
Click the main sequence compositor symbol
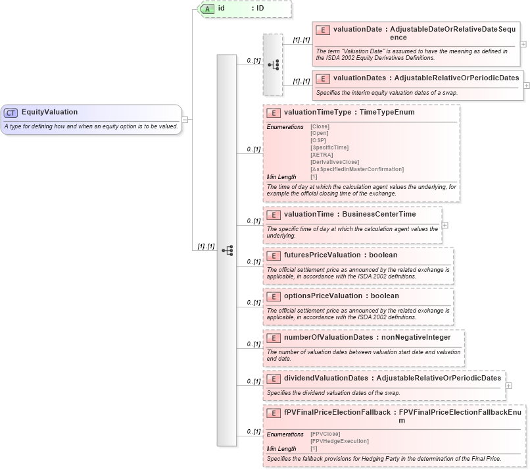tap(228, 250)
